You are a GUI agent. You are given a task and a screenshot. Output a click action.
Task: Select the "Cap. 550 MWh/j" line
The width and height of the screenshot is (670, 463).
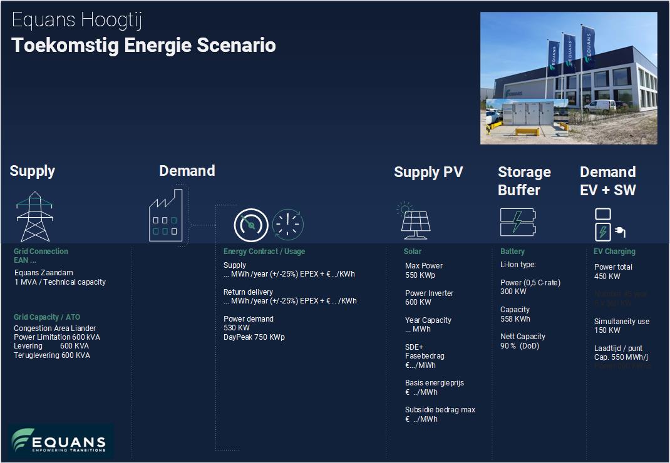click(621, 357)
